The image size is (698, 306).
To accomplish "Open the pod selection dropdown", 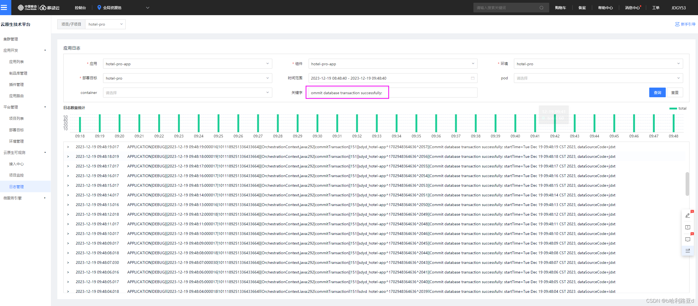I will pos(598,78).
